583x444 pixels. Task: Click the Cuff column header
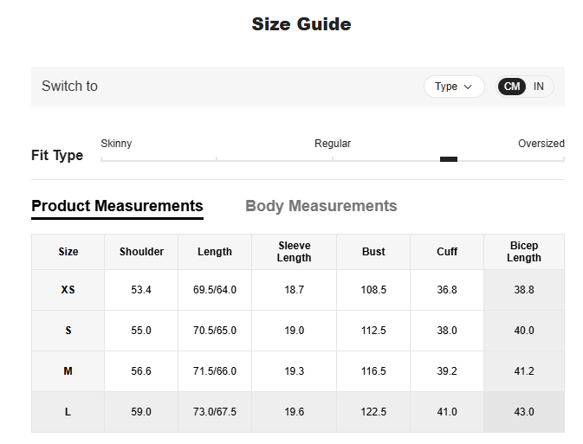coord(447,252)
